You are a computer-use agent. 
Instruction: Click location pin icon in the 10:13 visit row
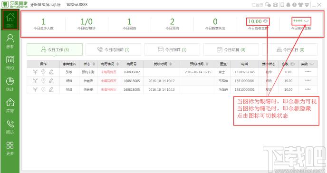coord(43,89)
